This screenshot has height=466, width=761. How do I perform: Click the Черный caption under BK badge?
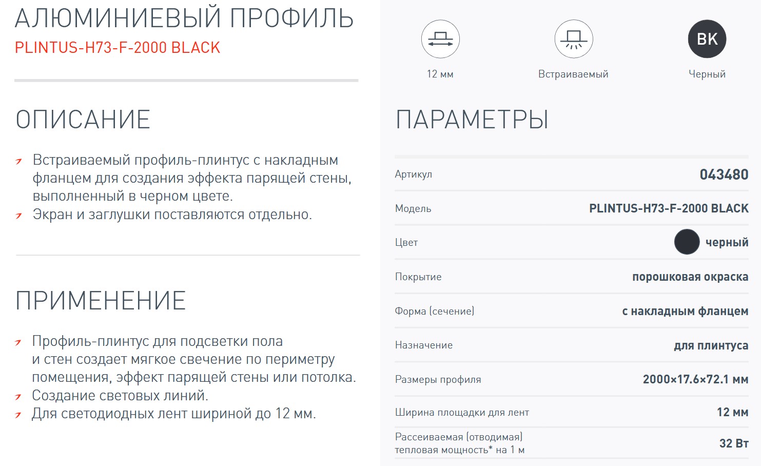707,74
